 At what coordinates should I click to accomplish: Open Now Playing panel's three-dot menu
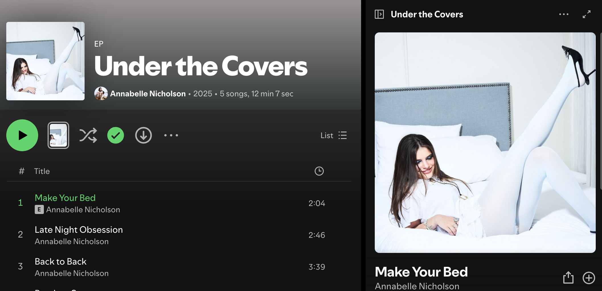tap(564, 14)
